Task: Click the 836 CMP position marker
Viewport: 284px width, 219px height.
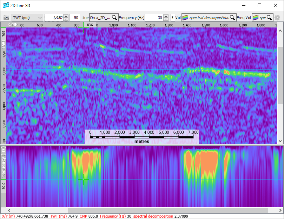Action: click(90, 25)
